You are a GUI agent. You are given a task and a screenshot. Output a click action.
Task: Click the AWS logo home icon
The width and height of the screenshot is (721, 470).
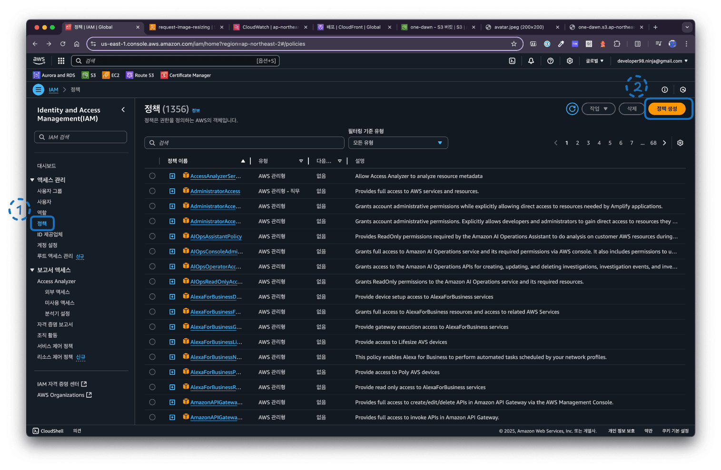(39, 60)
